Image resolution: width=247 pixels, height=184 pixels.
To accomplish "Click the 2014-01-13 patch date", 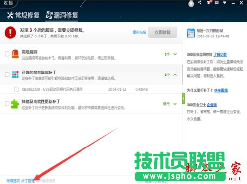I will (x=117, y=89).
